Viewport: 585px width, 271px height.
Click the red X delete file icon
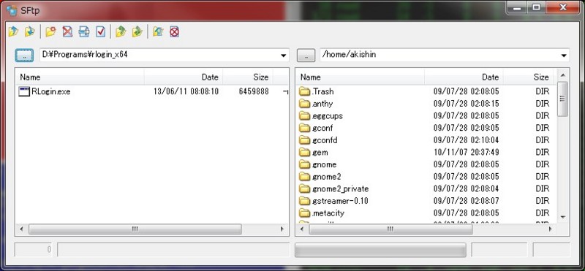pos(67,31)
